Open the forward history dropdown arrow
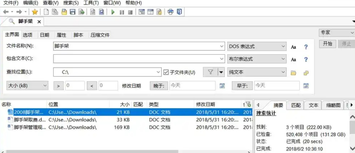This screenshot has height=153, width=355. pyautogui.click(x=25, y=12)
